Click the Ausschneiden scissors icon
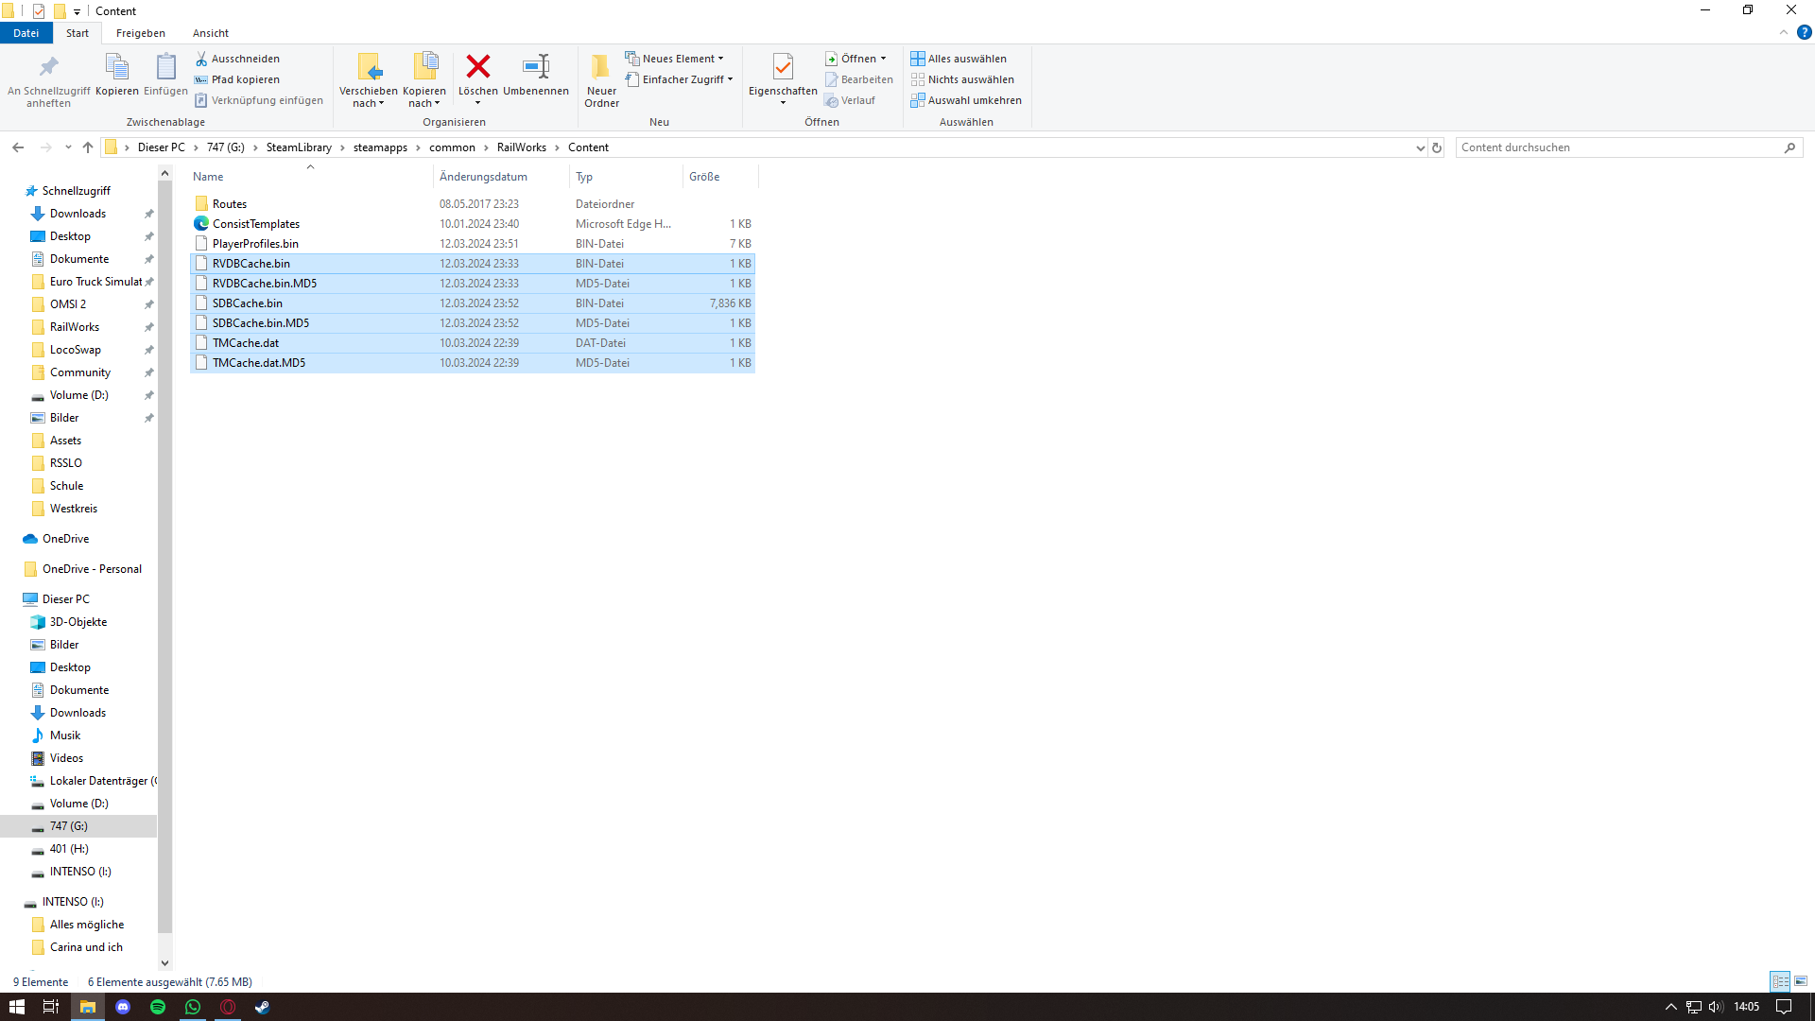Screen dimensions: 1815x1021 point(201,59)
